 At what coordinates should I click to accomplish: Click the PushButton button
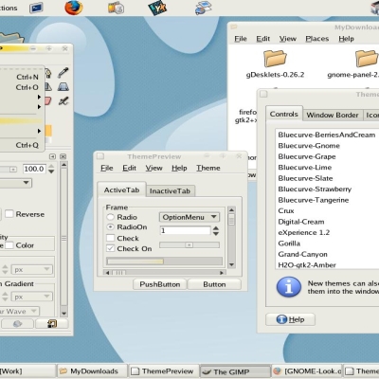pos(160,284)
